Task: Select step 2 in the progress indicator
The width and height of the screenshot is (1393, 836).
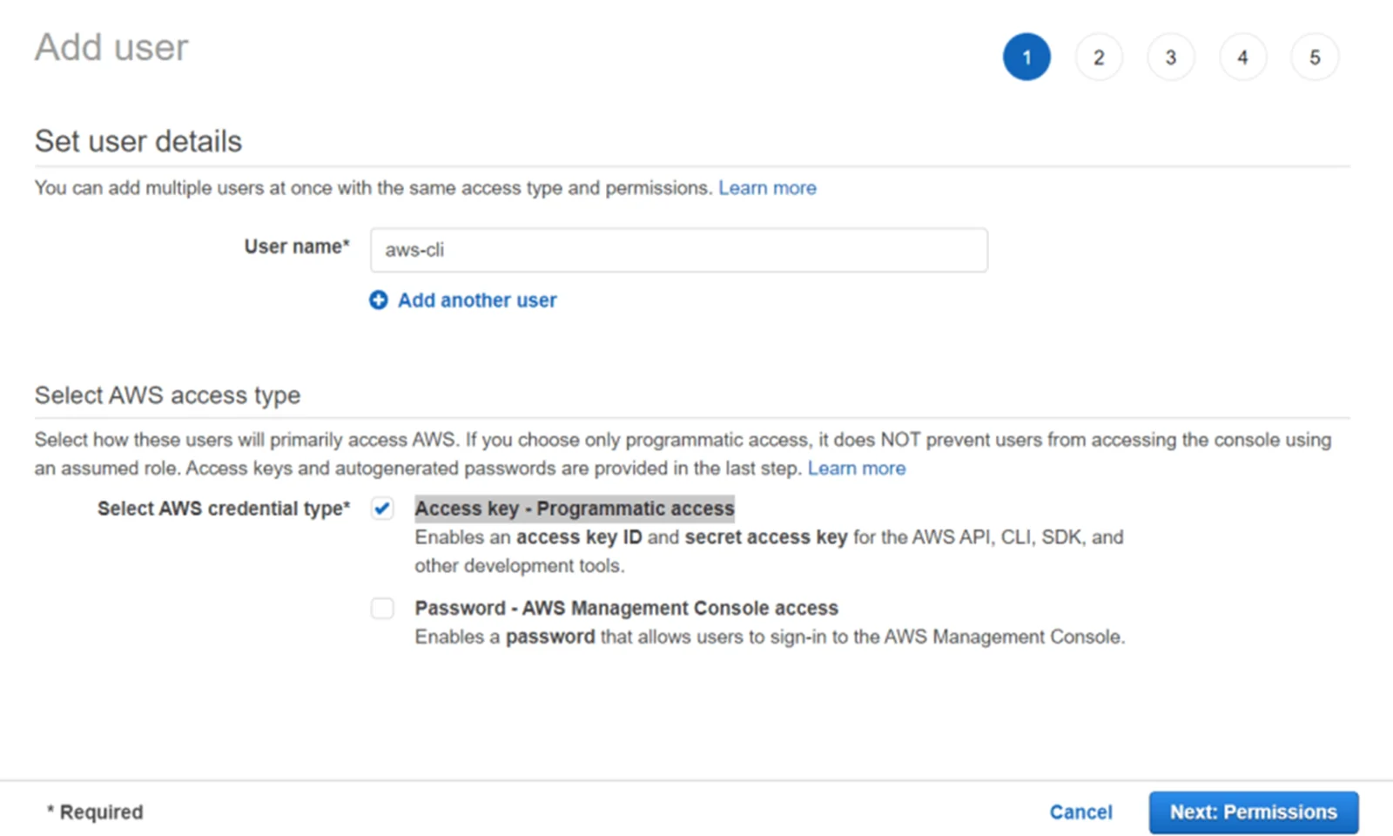Action: (x=1099, y=57)
